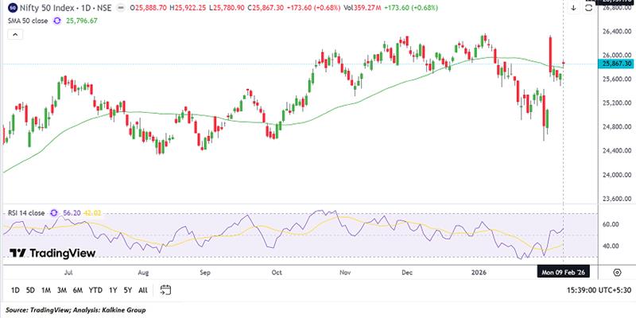636x318 pixels.
Task: Click the RSI 14 close legend label
Action: click(x=24, y=213)
